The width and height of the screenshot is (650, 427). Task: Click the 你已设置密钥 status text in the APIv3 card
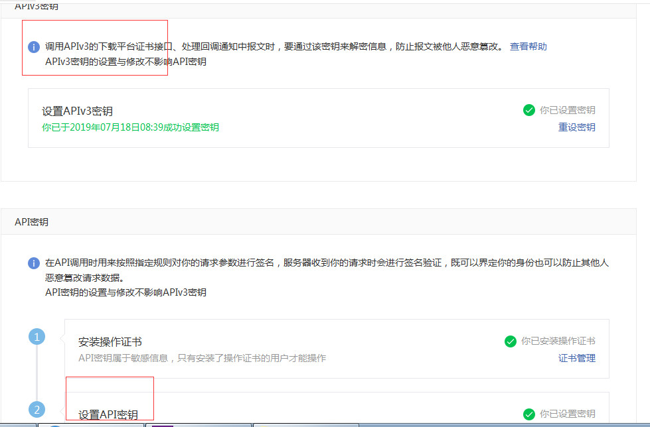pos(568,110)
